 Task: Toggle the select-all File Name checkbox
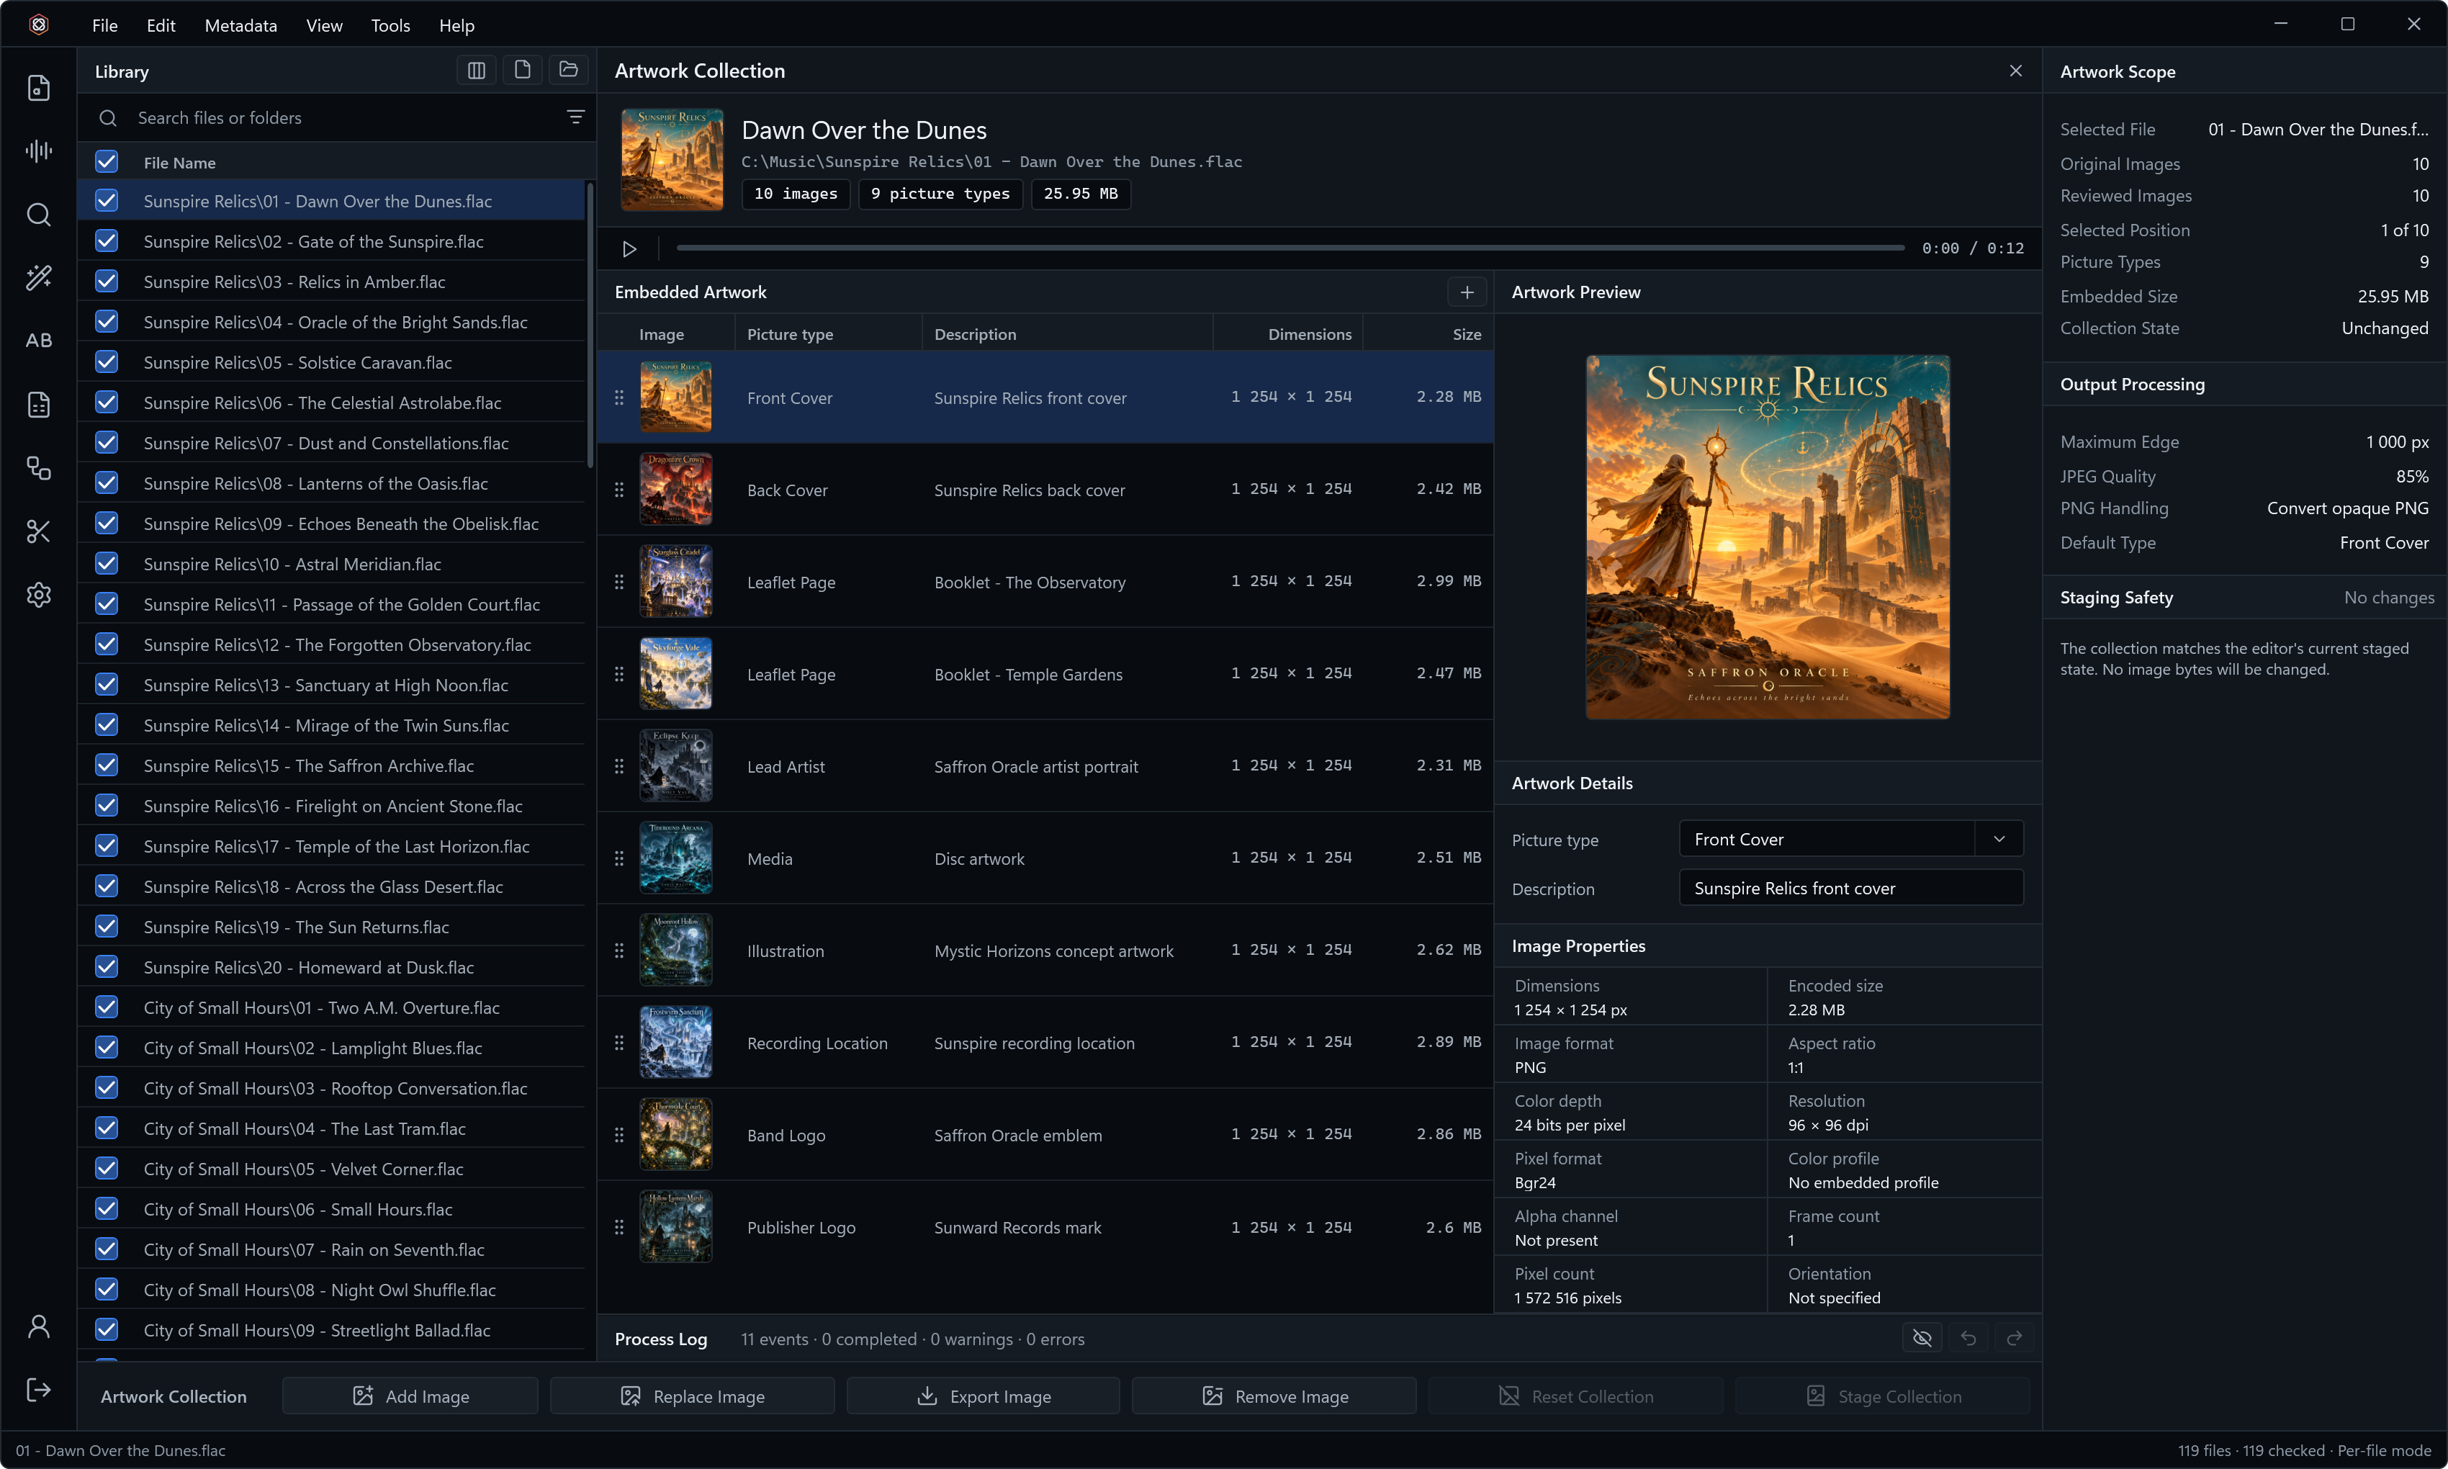107,161
